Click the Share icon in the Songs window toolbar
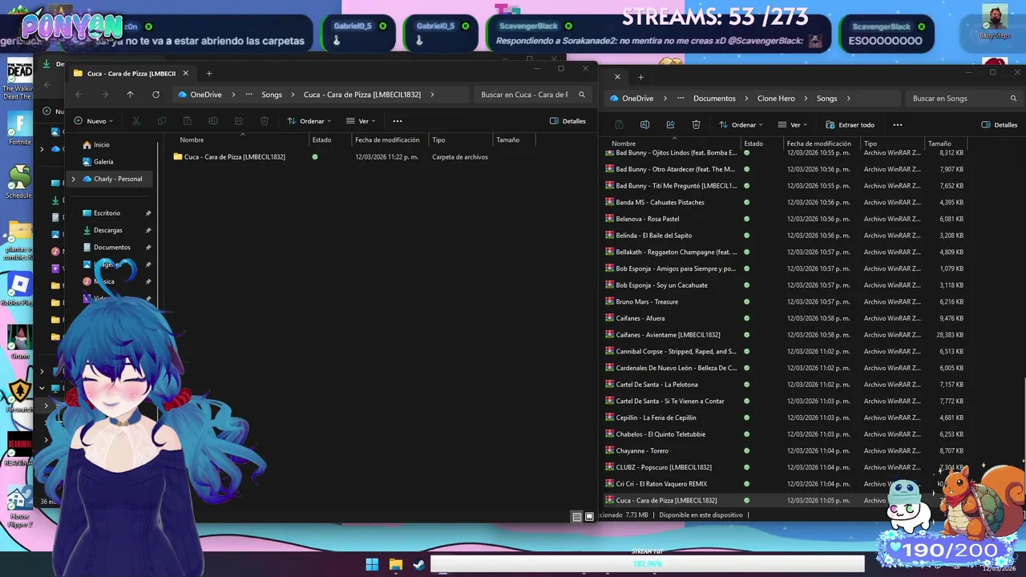Viewport: 1026px width, 577px height. pos(670,125)
